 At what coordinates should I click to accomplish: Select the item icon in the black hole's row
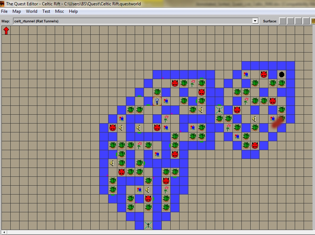point(246,75)
